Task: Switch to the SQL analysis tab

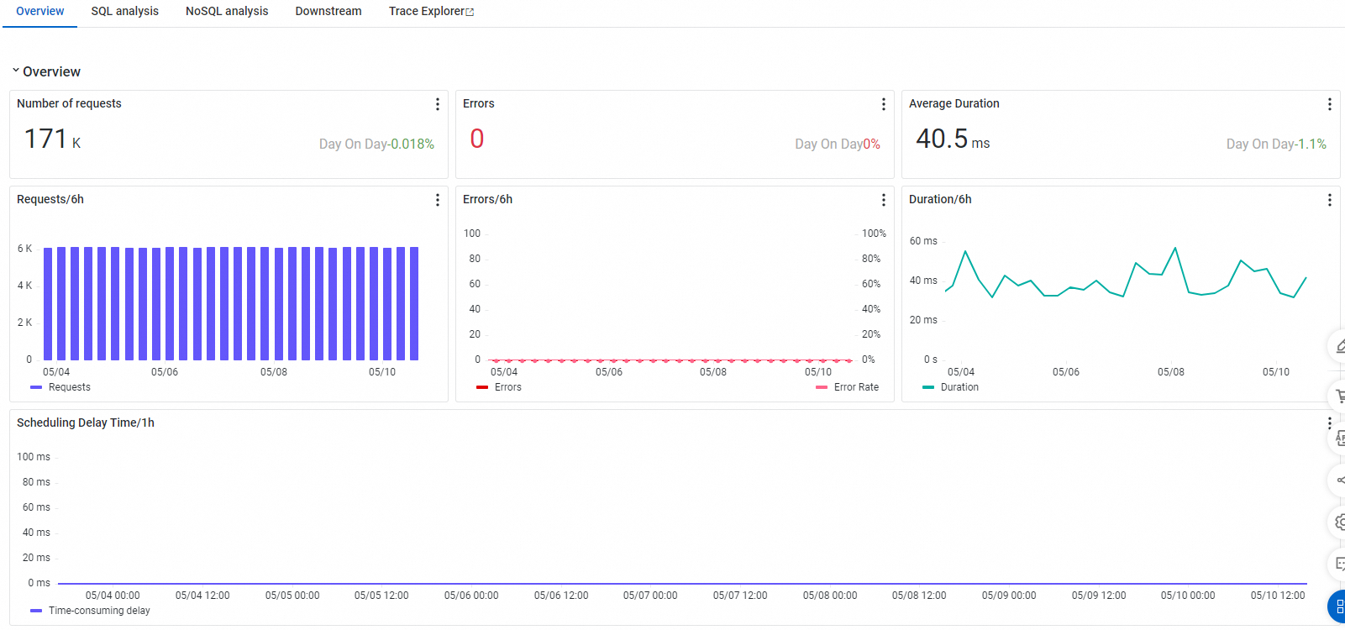Action: tap(124, 11)
